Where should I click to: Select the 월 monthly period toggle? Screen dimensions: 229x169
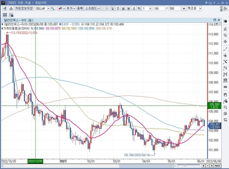pos(123,9)
